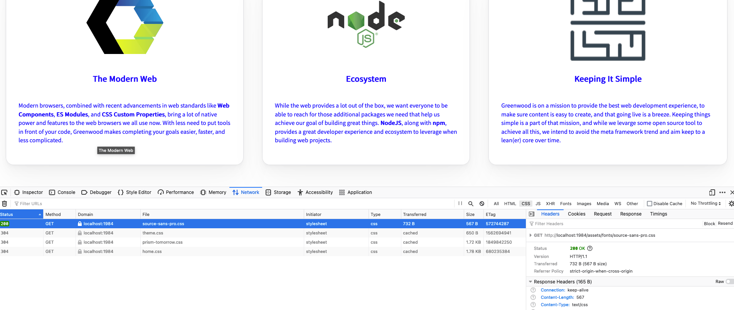This screenshot has width=734, height=310.
Task: Sort by Size column header
Action: 473,214
